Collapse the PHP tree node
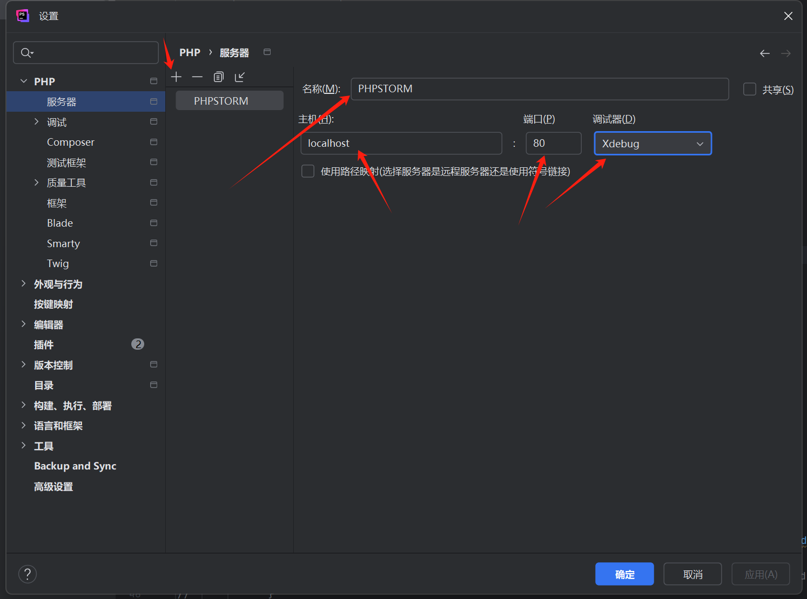This screenshot has height=599, width=807. (x=23, y=81)
